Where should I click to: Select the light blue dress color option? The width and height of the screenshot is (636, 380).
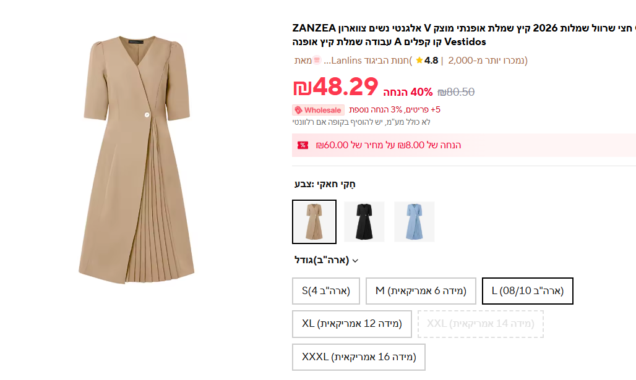click(415, 222)
